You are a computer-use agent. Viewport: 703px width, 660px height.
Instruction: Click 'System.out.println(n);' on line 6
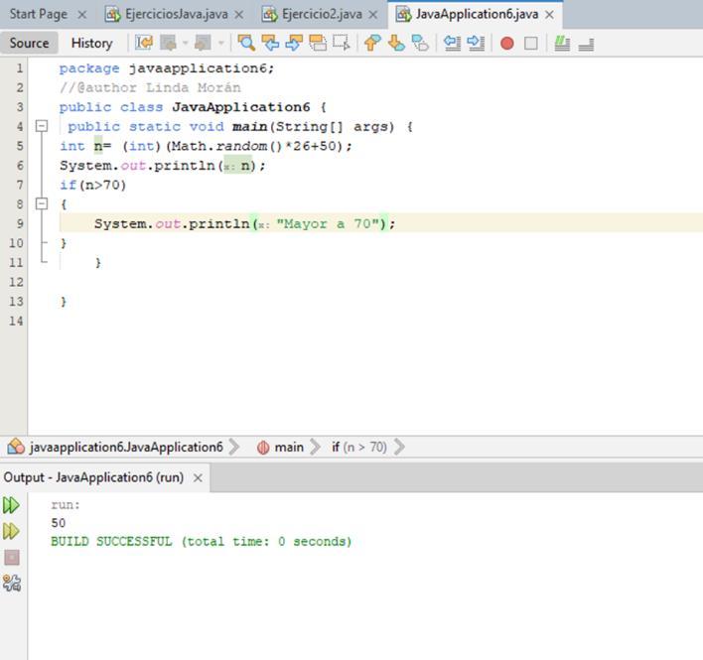point(163,166)
